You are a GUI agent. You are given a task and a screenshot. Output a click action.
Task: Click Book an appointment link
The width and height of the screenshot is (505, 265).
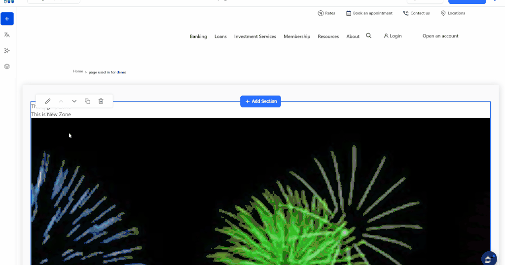point(373,13)
